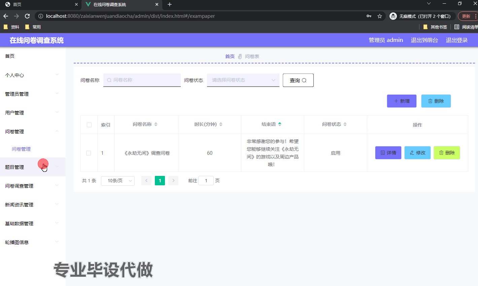478x286 pixels.
Task: Expand 新闻资讯管理 sidebar menu
Action: 33,204
